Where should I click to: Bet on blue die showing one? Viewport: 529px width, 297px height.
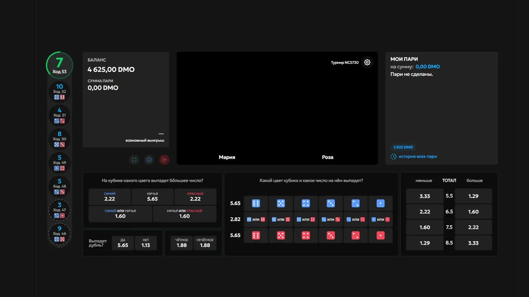pos(381,203)
